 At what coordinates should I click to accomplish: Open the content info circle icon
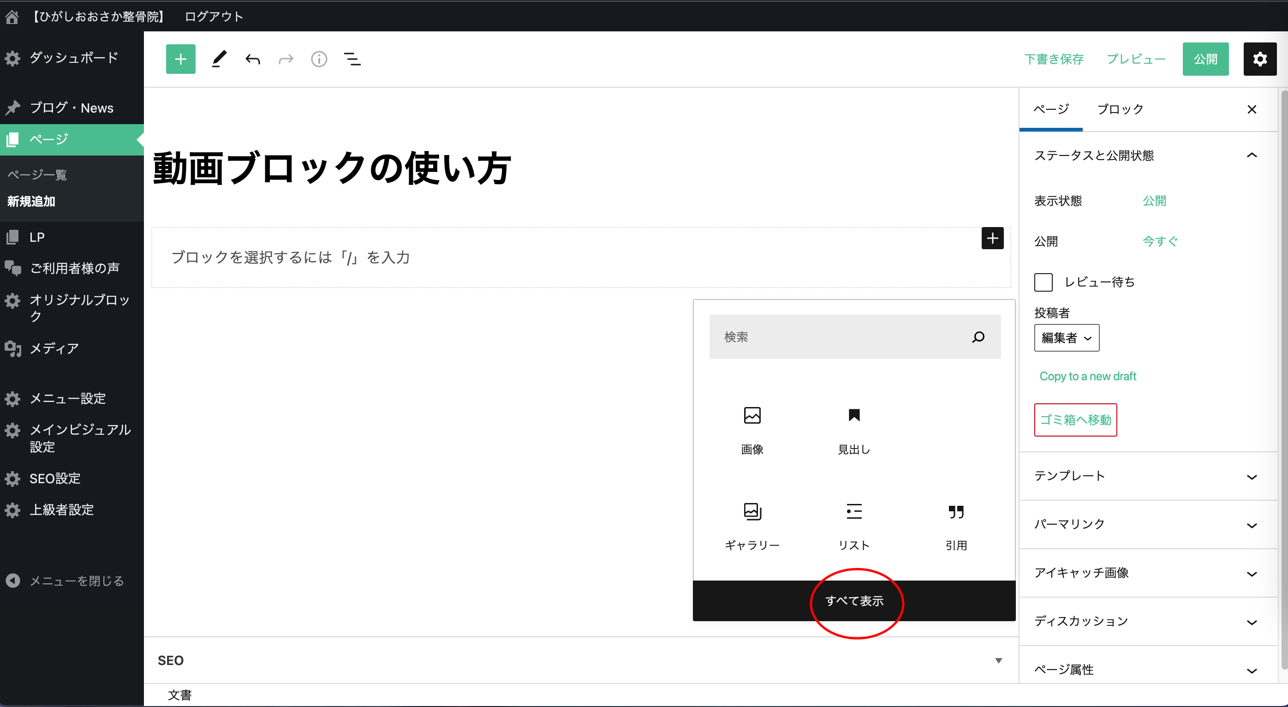click(x=318, y=60)
